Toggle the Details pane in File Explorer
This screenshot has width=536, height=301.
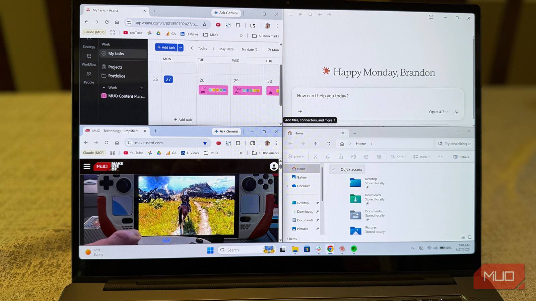tap(461, 157)
